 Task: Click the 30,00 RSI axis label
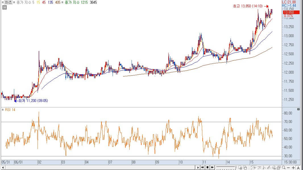(x=288, y=156)
